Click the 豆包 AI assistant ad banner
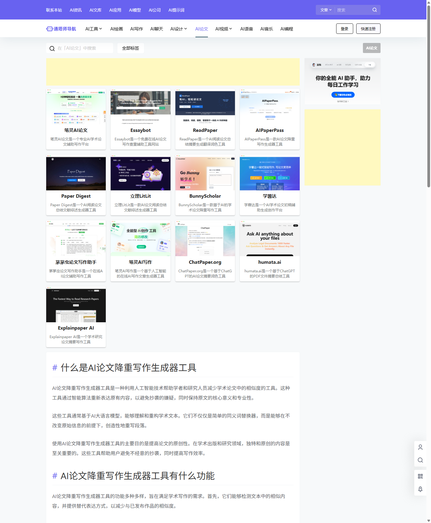This screenshot has height=523, width=431. point(342,81)
